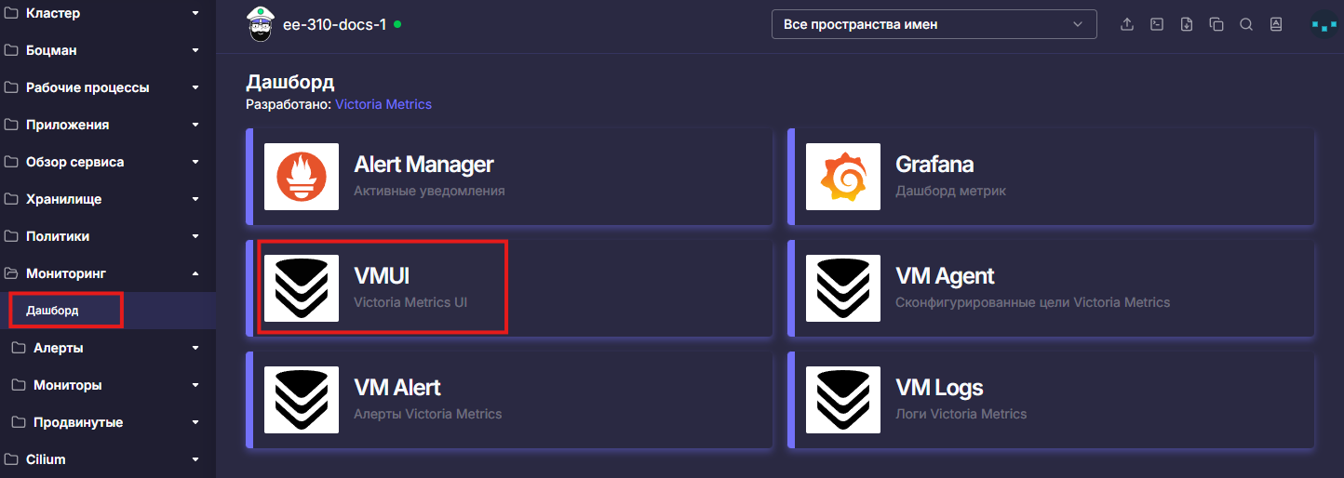Click folder icon beside Политики

pos(11,236)
